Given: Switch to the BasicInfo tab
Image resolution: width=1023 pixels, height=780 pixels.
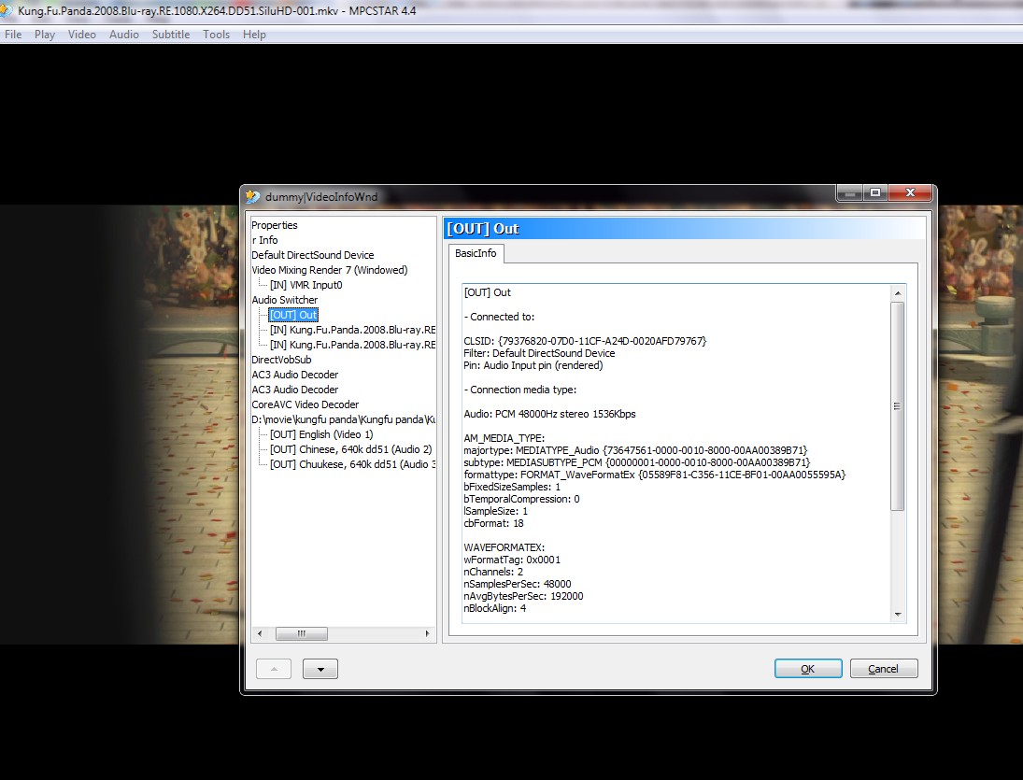Looking at the screenshot, I should pyautogui.click(x=476, y=253).
